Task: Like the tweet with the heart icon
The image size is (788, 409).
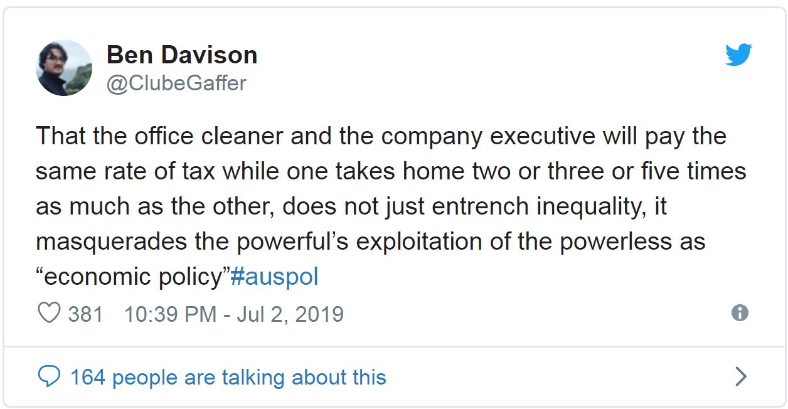Action: pyautogui.click(x=49, y=313)
